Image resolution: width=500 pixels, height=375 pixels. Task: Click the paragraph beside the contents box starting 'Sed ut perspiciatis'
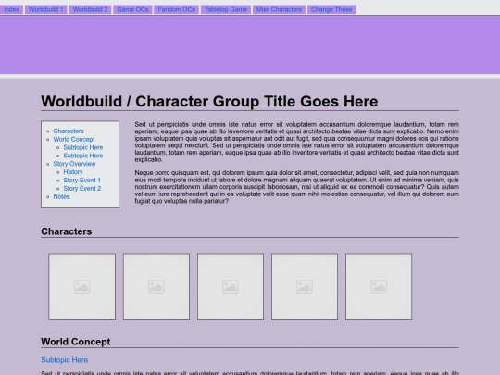point(297,142)
